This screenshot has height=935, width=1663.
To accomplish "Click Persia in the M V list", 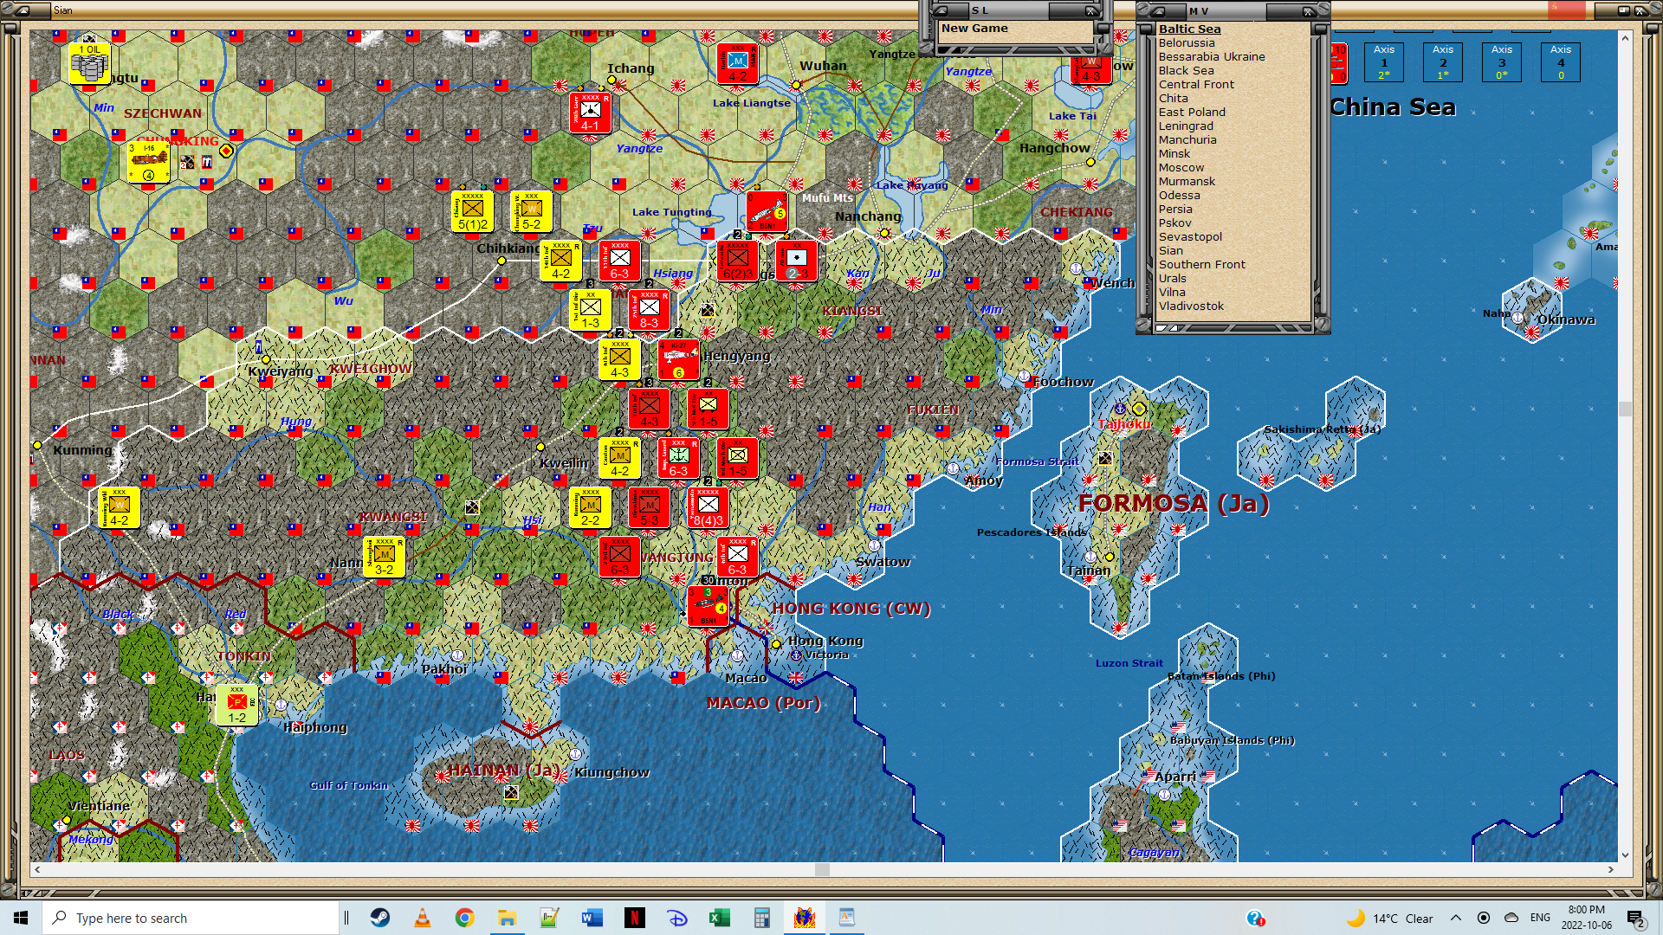I will (x=1175, y=209).
